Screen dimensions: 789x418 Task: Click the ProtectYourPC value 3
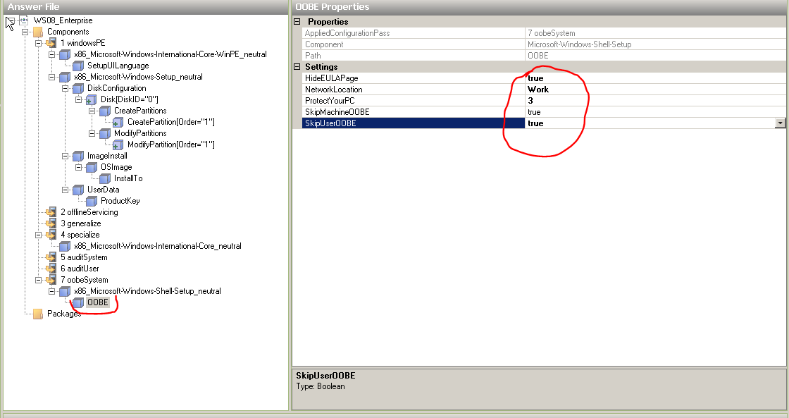[530, 101]
